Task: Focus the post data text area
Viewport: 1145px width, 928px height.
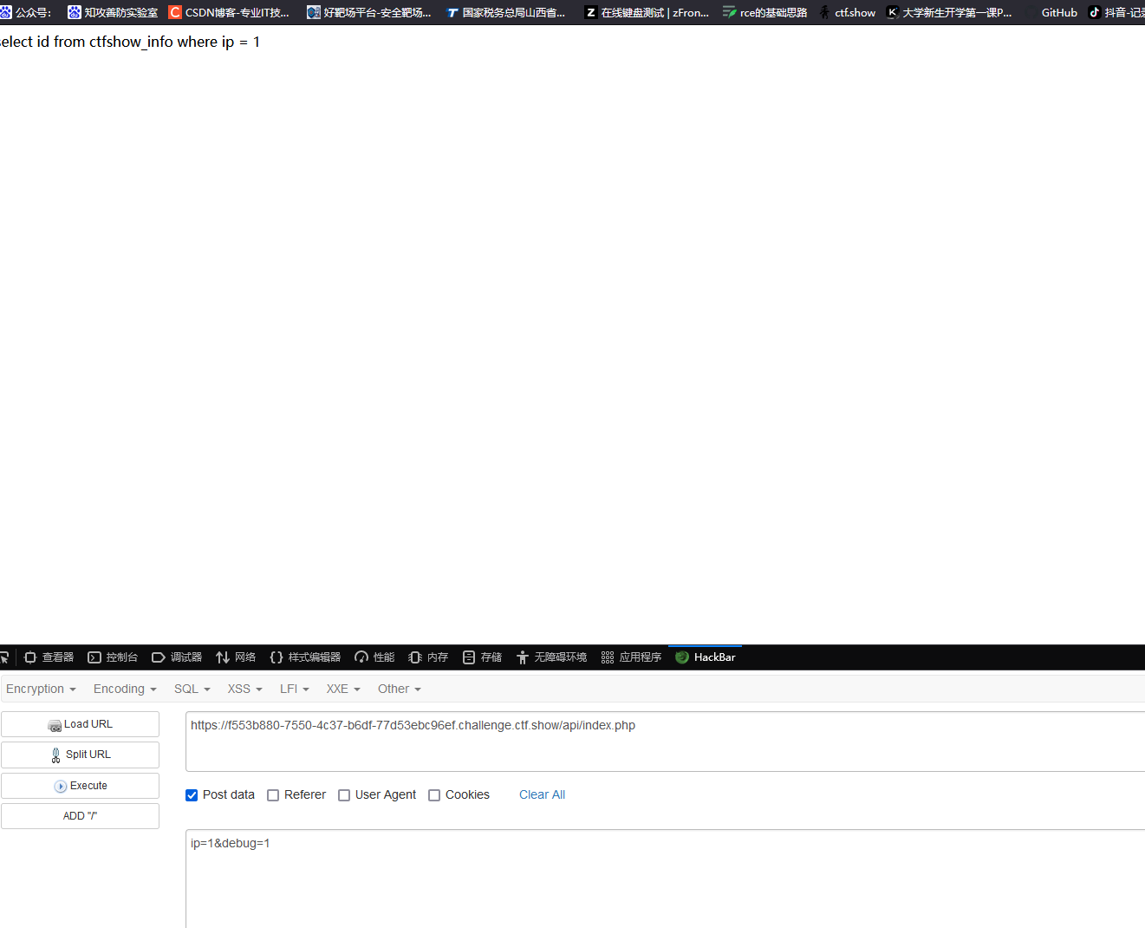Action: tap(665, 879)
